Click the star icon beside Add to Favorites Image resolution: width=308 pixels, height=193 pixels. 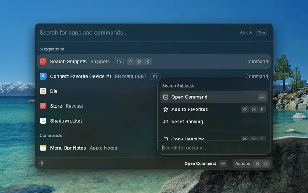tap(166, 110)
